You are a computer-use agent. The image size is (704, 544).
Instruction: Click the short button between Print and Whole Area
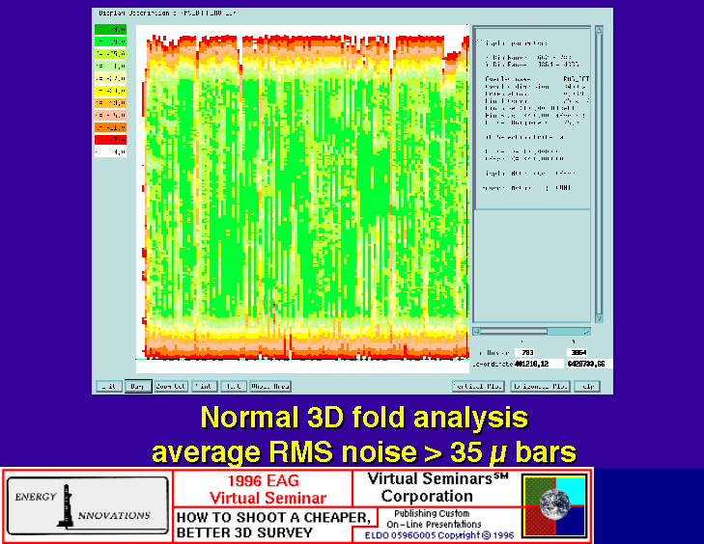pos(234,386)
